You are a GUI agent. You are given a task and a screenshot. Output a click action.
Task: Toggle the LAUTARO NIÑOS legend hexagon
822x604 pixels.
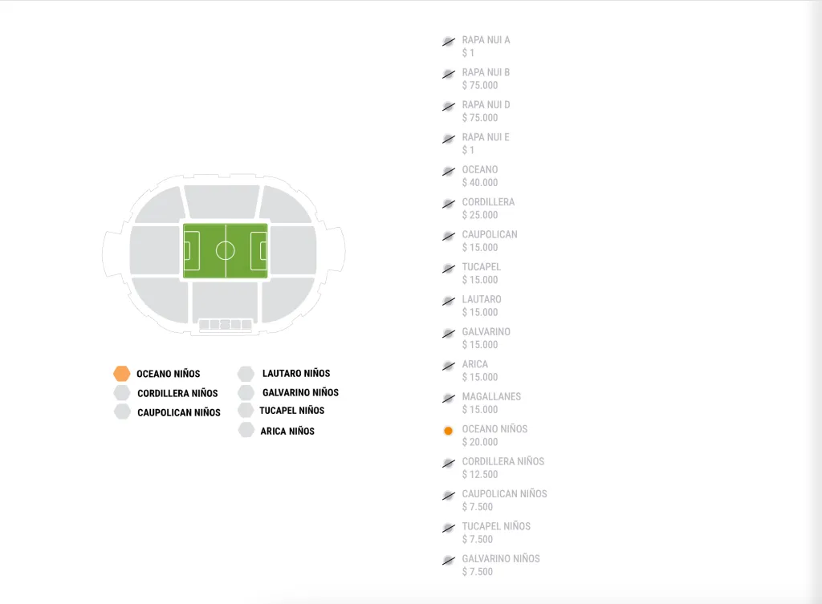246,373
